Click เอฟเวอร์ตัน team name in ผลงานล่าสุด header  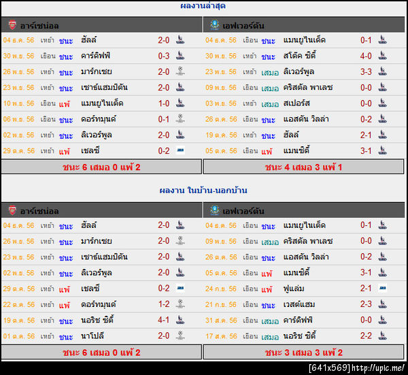coord(243,26)
